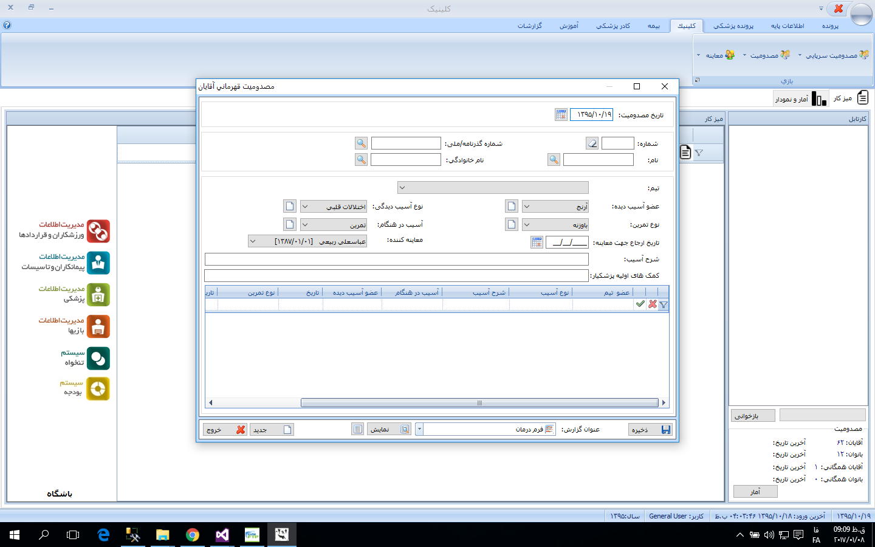
Task: Click the ذخیره save button
Action: tap(650, 430)
